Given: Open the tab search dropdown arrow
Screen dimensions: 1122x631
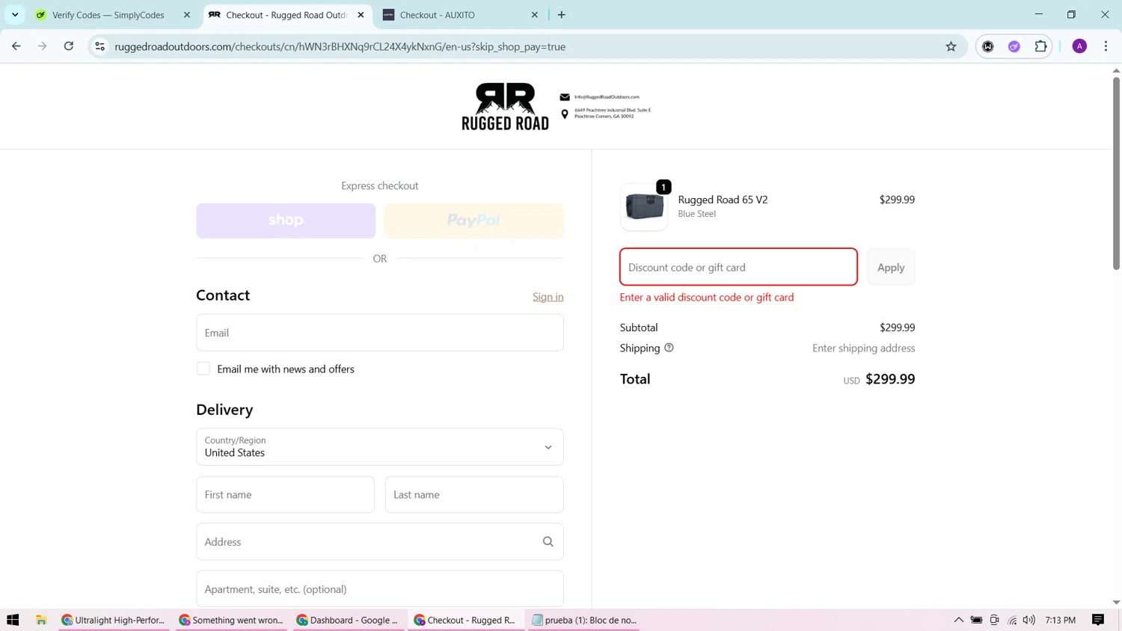Looking at the screenshot, I should pos(15,15).
